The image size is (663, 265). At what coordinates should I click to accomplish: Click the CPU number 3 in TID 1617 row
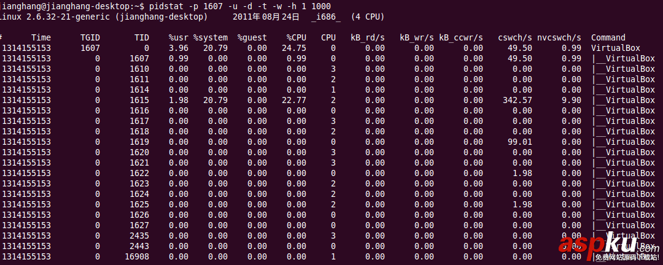click(333, 121)
